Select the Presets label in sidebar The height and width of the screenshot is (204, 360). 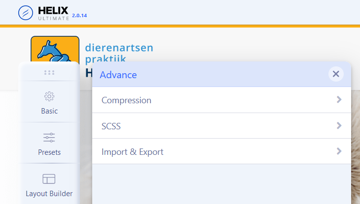[49, 152]
